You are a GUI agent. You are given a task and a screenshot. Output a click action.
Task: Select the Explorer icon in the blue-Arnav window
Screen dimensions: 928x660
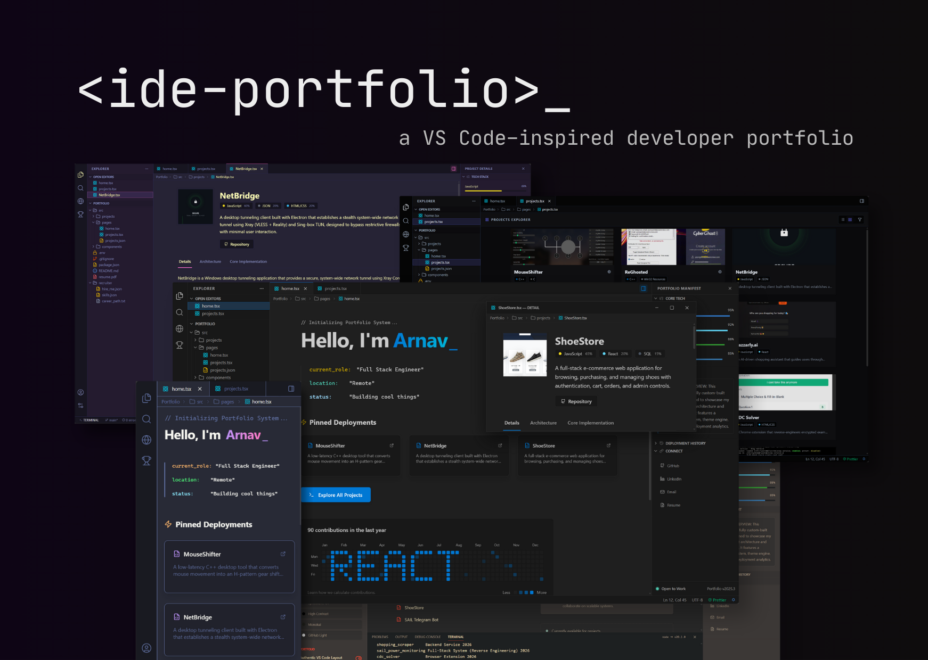pyautogui.click(x=180, y=296)
